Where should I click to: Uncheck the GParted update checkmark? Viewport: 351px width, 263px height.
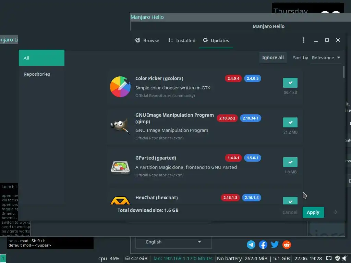click(290, 162)
